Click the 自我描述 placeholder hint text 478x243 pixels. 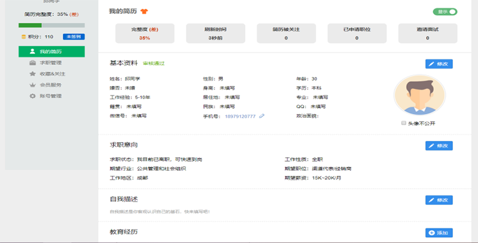[x=160, y=211]
